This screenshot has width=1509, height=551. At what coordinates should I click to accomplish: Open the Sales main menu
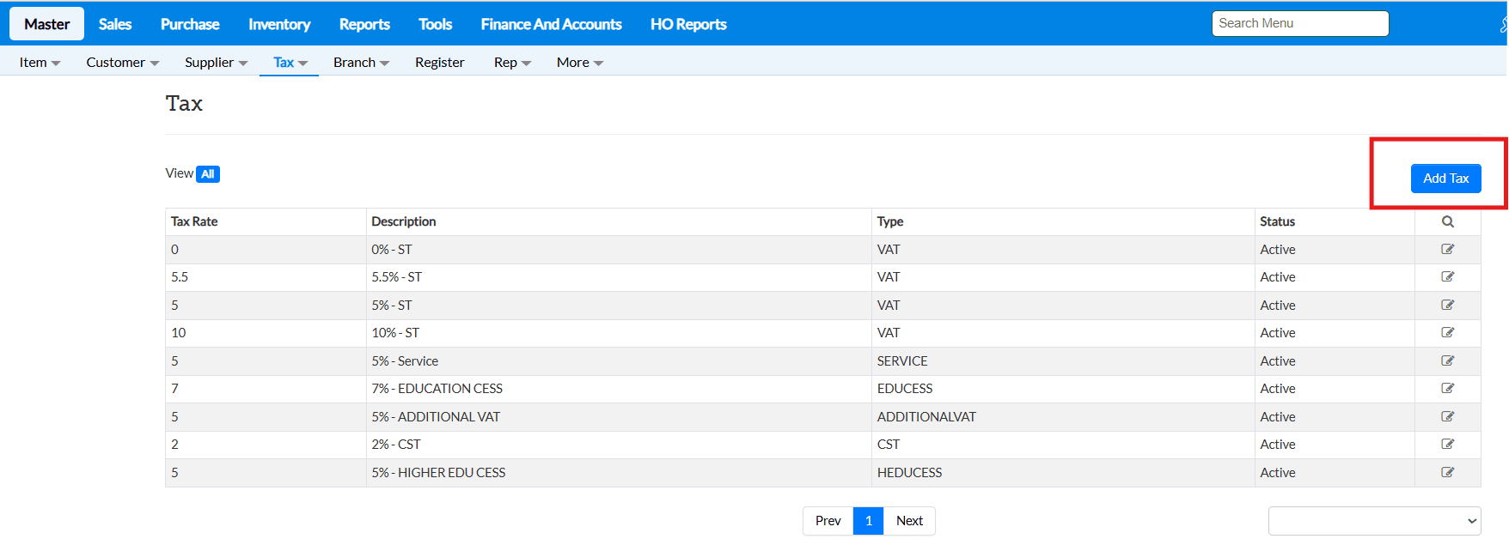pyautogui.click(x=115, y=24)
